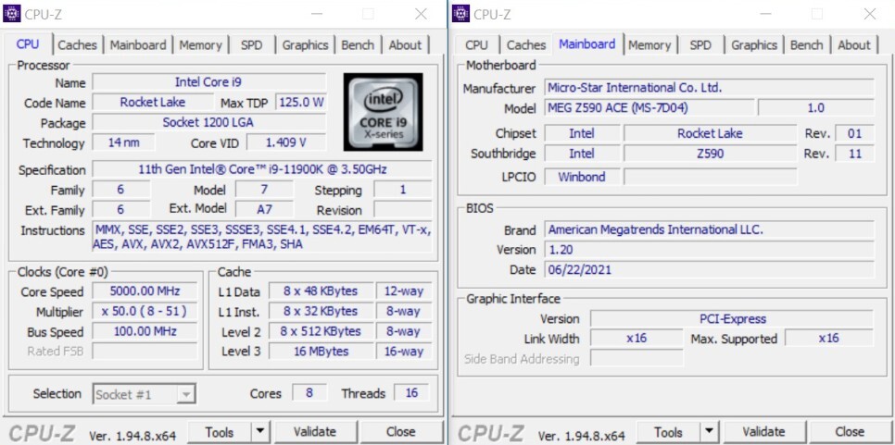Open Memory tab in right window

(x=649, y=45)
